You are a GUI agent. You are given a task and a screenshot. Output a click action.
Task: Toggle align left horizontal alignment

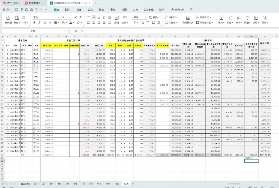(88, 23)
